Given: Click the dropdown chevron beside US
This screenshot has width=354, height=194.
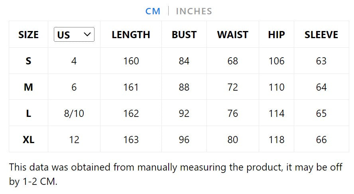Looking at the screenshot, I should coord(88,35).
